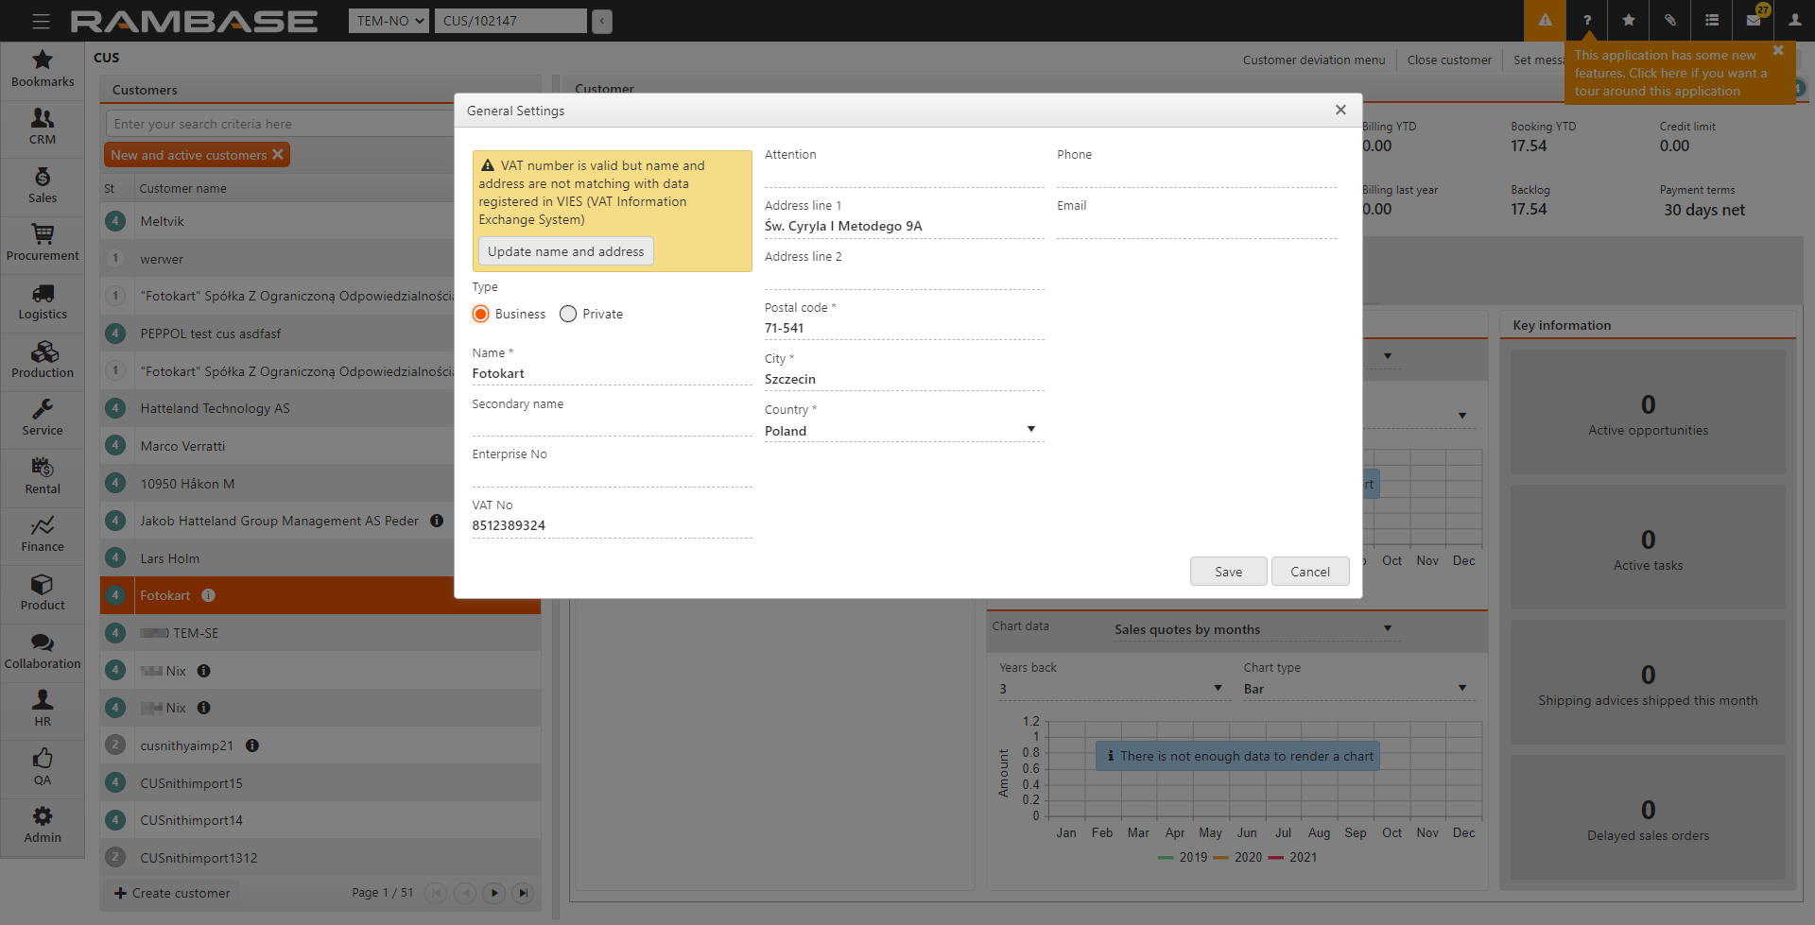Open the mail inbox icon with badge
Viewport: 1815px width, 925px height.
click(1754, 20)
